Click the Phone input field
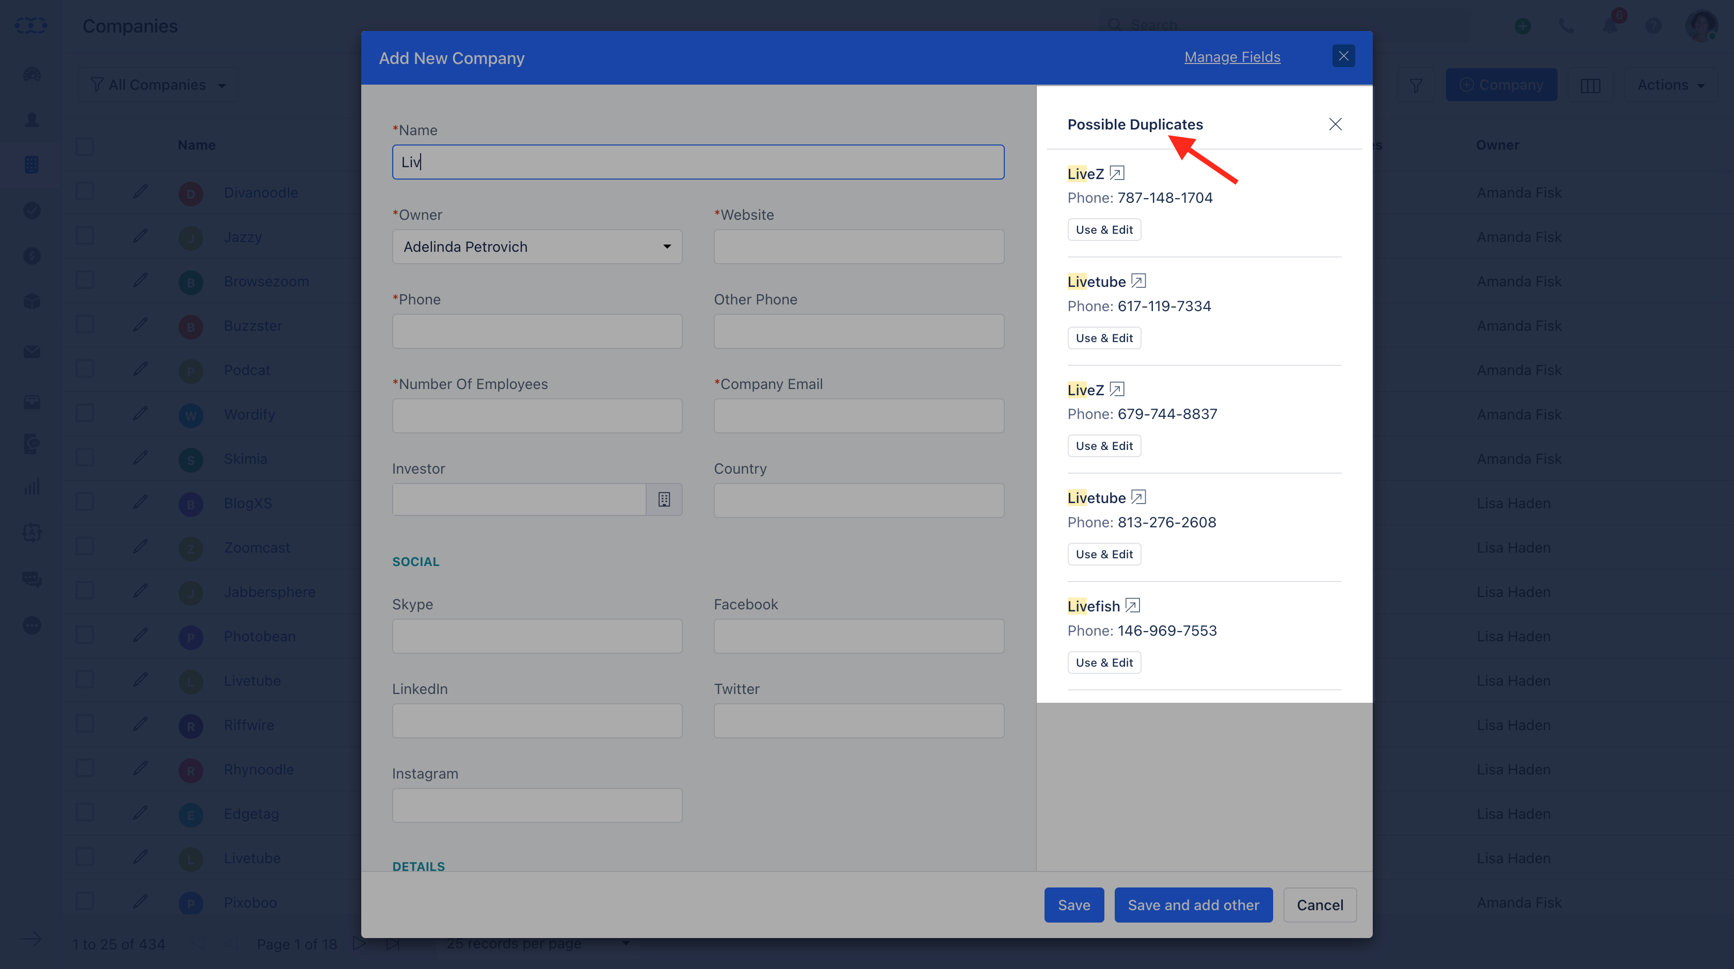The width and height of the screenshot is (1734, 969). point(537,331)
